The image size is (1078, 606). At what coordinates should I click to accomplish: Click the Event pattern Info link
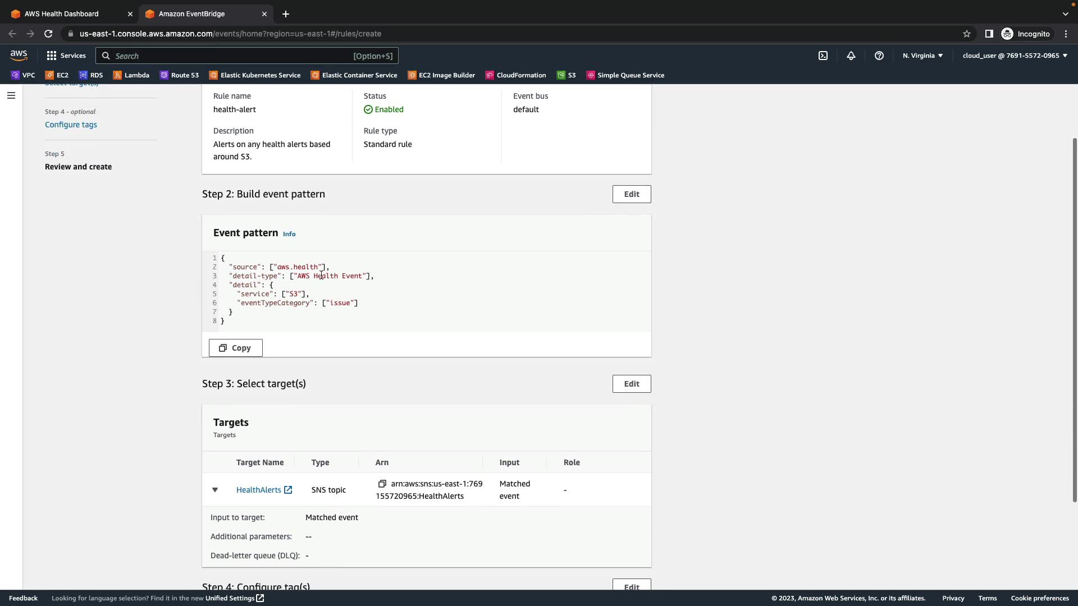289,234
